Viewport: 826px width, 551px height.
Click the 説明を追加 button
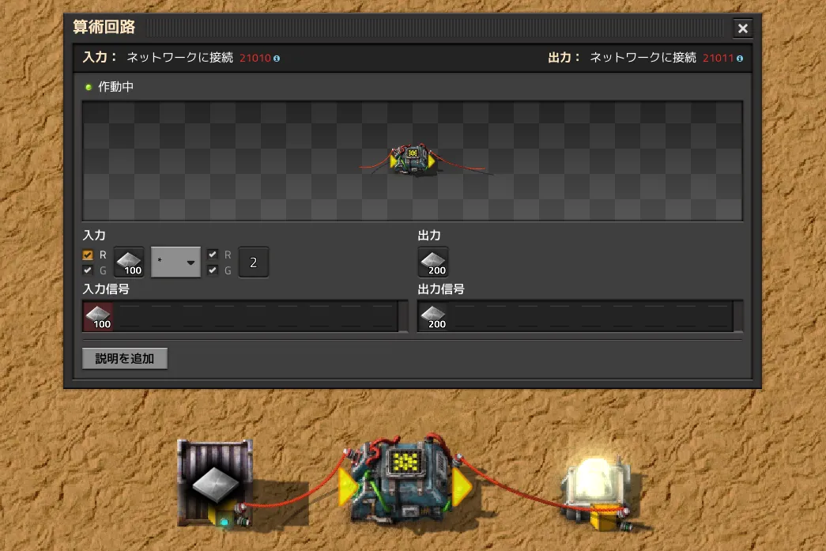click(x=125, y=359)
